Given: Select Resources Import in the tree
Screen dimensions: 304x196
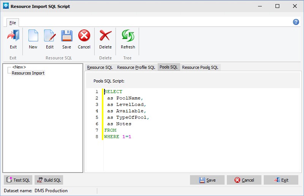Looking at the screenshot, I should [28, 73].
